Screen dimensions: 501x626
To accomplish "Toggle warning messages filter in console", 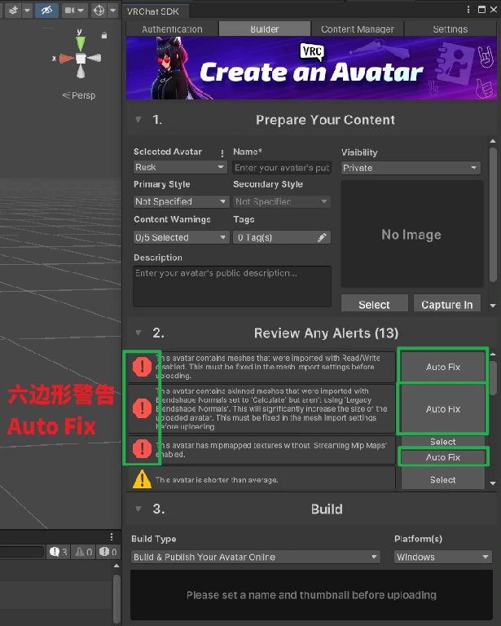I will (x=83, y=552).
